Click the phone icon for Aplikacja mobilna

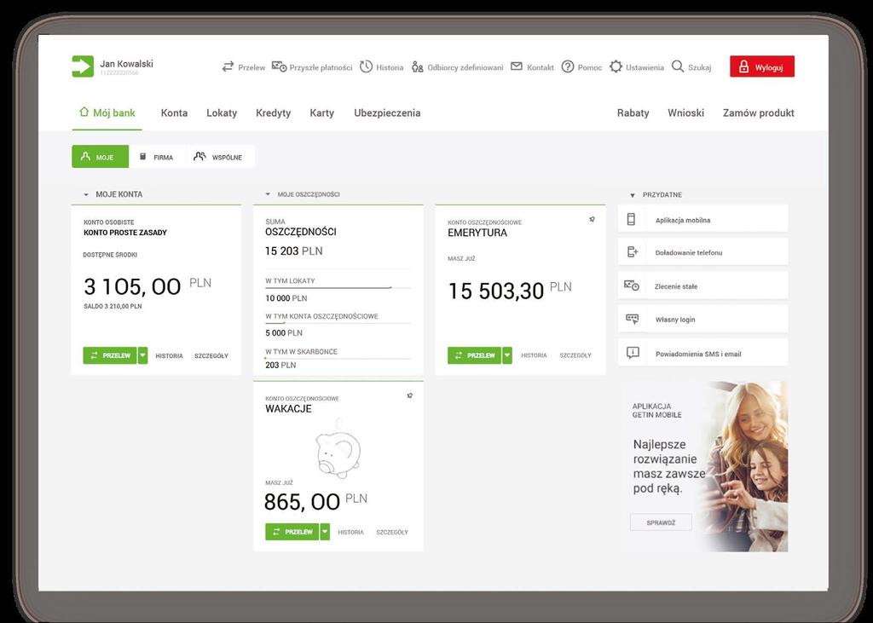[631, 219]
